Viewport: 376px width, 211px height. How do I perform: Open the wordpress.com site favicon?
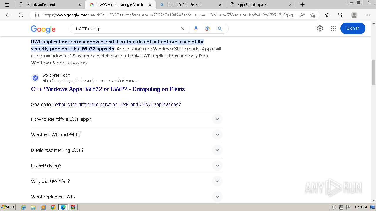(35, 78)
